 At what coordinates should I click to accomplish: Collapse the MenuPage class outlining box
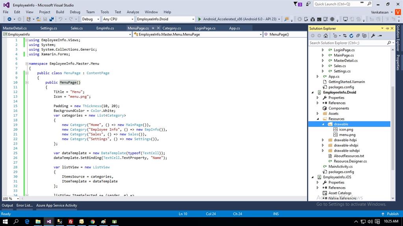tap(27, 73)
